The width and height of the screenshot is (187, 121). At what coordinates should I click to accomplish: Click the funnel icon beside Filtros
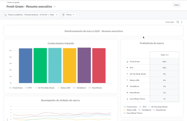coord(63,15)
